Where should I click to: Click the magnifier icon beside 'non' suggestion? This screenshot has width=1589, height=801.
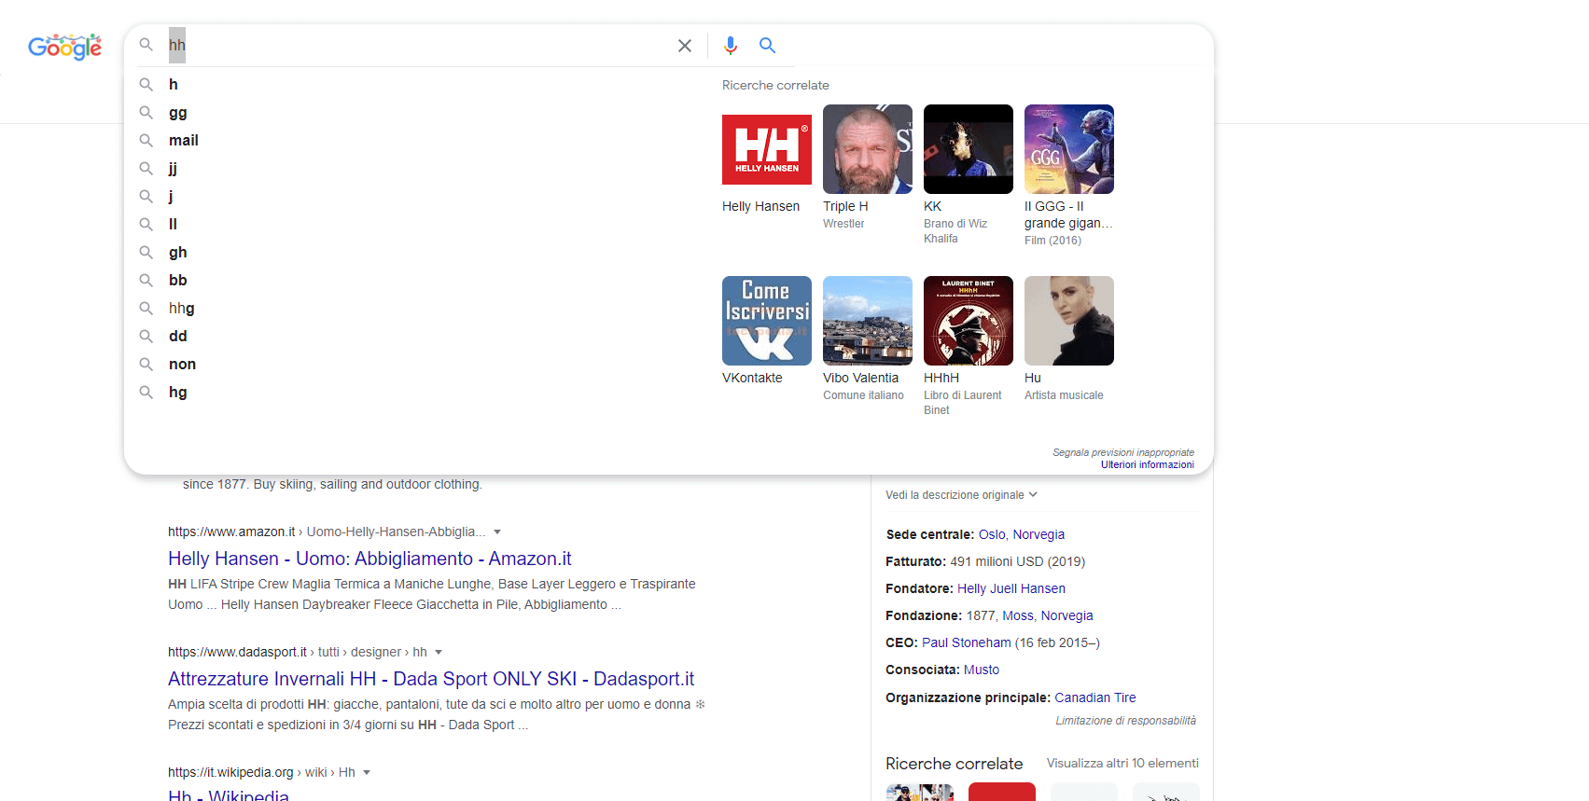coord(146,364)
